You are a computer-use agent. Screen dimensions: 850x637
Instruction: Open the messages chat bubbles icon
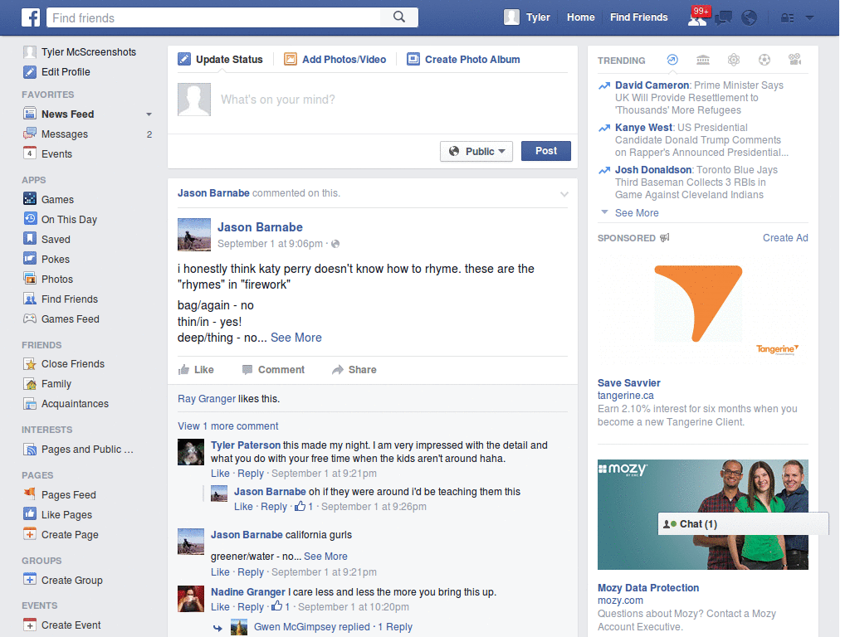tap(723, 18)
